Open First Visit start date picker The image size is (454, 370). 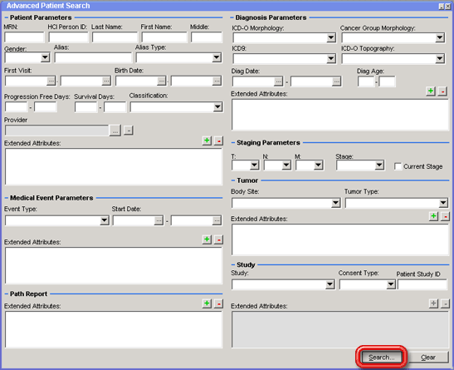51,81
